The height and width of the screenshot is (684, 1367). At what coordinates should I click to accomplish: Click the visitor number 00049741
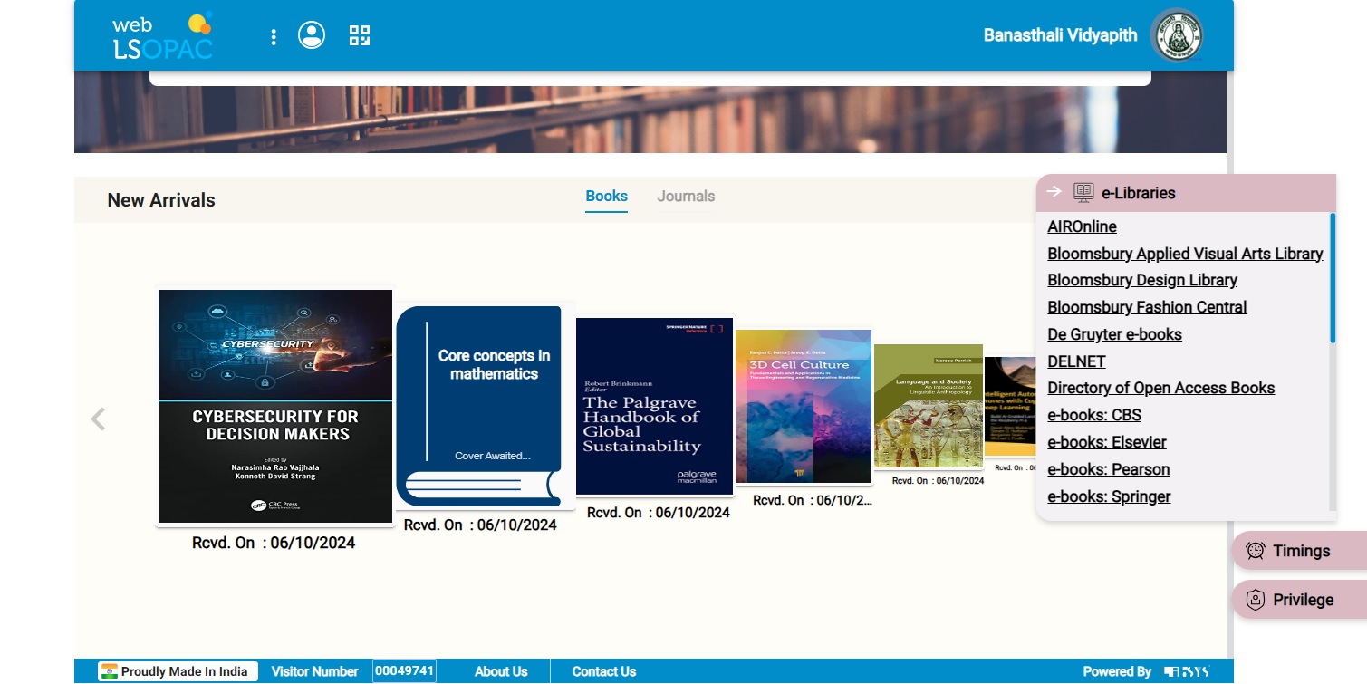pyautogui.click(x=404, y=671)
